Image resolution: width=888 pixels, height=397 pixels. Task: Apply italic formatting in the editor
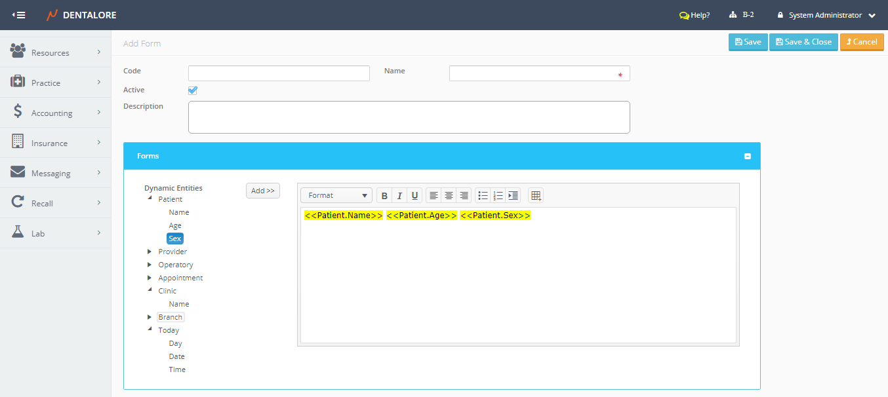pyautogui.click(x=399, y=196)
